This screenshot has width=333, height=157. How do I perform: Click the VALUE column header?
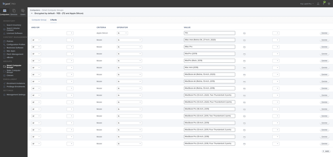pyautogui.click(x=187, y=28)
